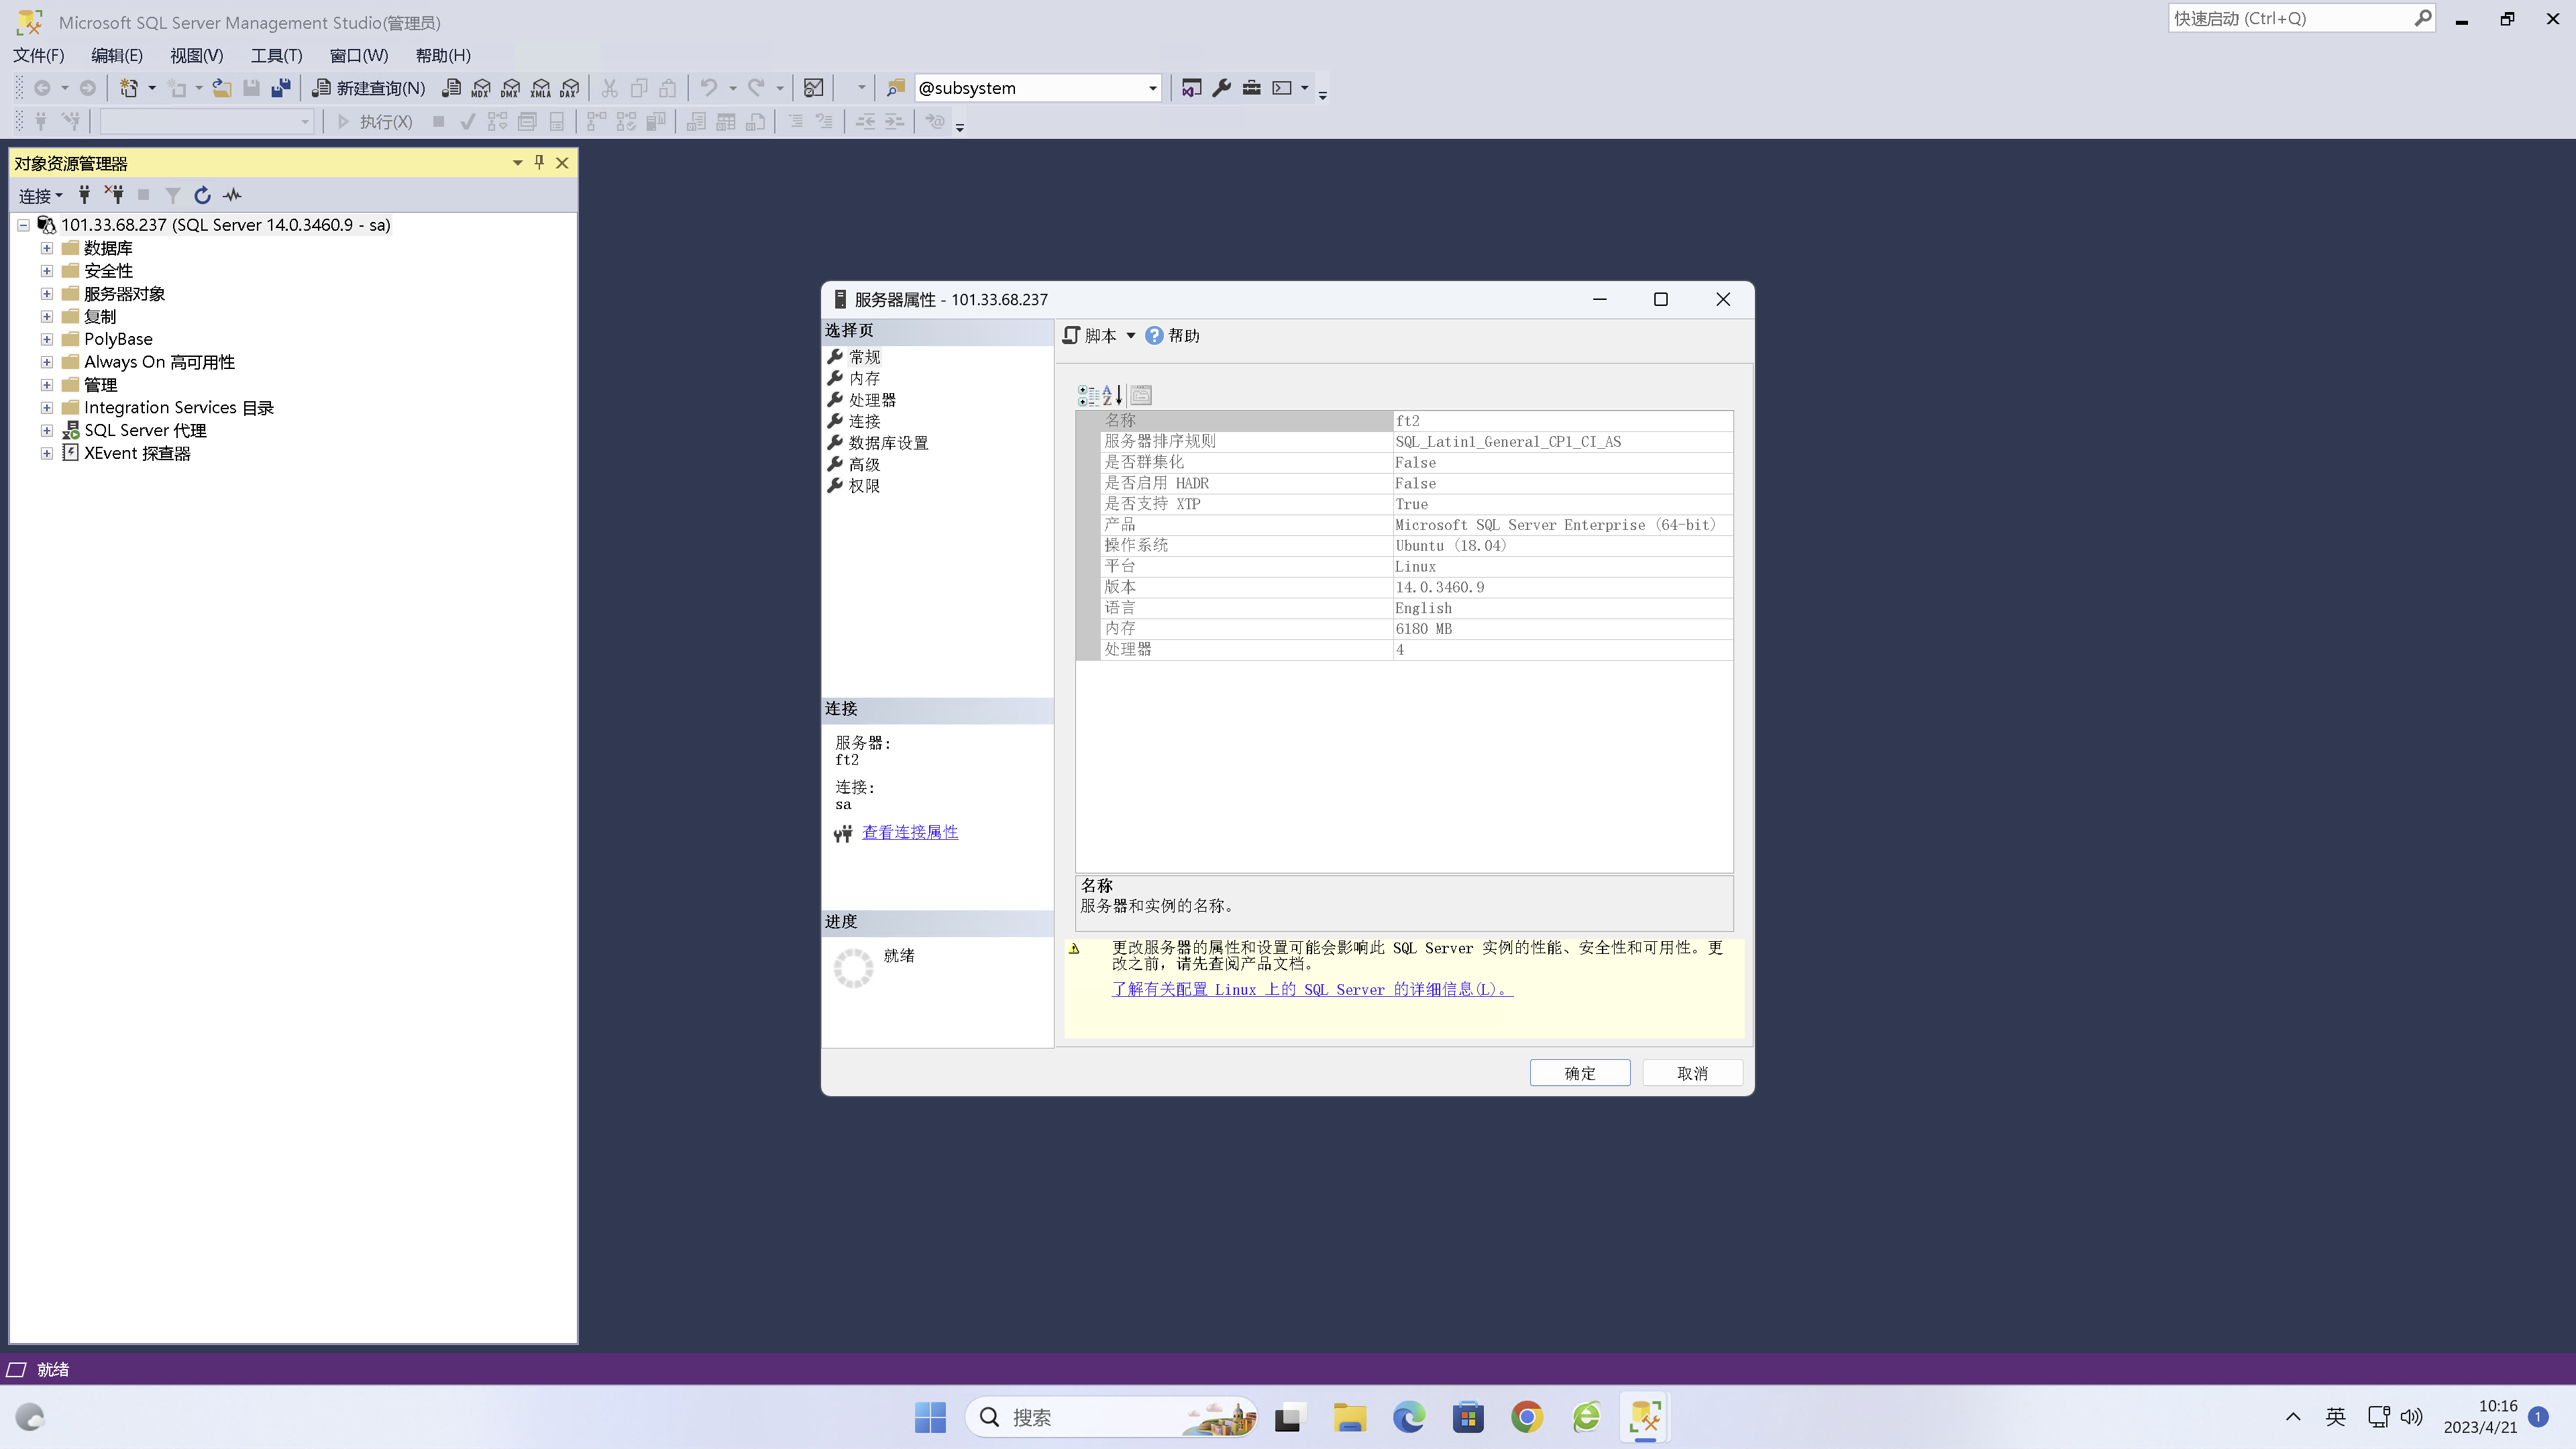2576x1449 pixels.
Task: Click the Toolbox icon in toolbar
Action: 1251,88
